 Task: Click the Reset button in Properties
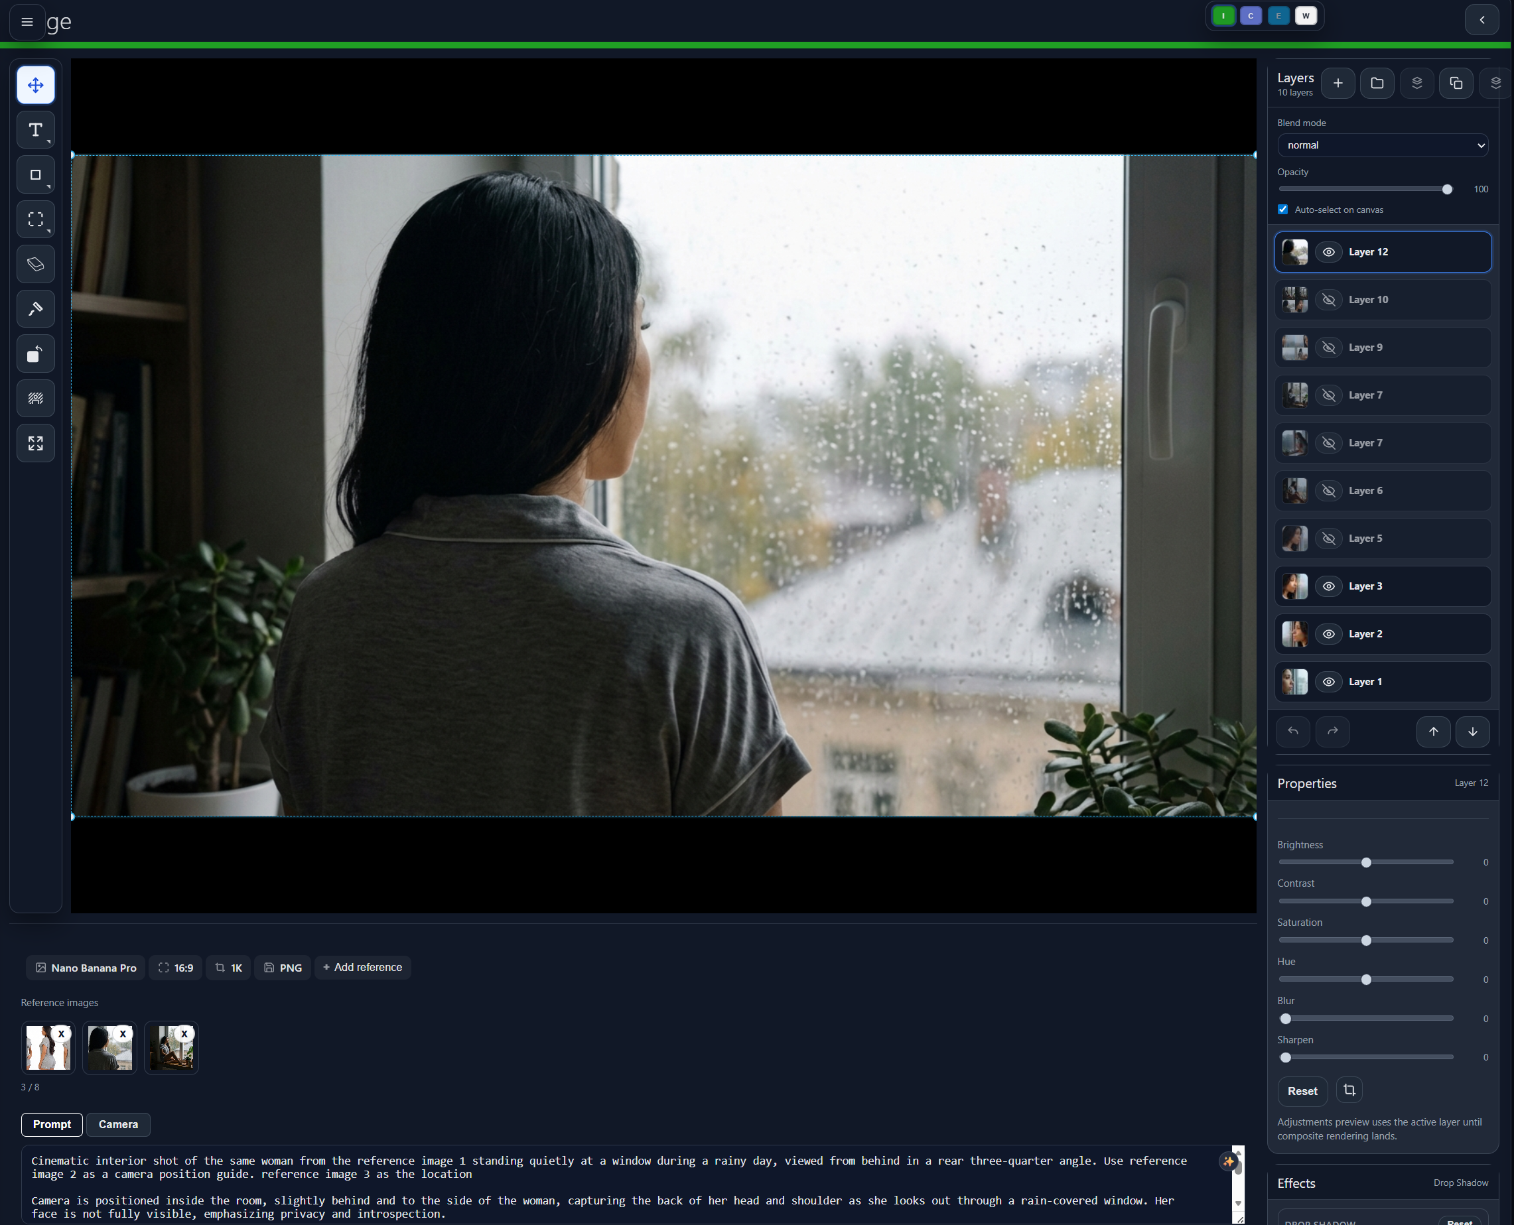[1302, 1090]
